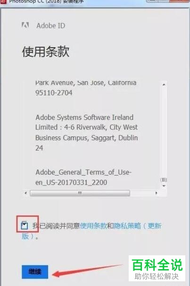Click the Adobe_General_Terms_of_Use- text

83,172
